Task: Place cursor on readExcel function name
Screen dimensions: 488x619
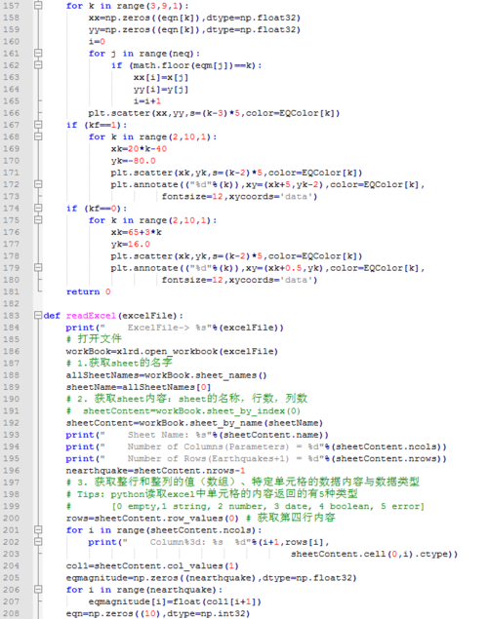Action: click(91, 316)
